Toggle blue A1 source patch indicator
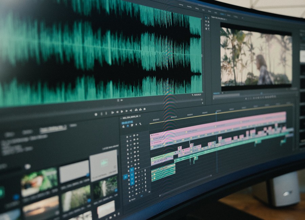This screenshot has width=305, height=220. click(x=125, y=177)
